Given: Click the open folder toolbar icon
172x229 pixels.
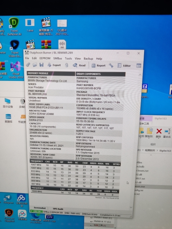Looking at the screenshot, I should (x=35, y=65).
